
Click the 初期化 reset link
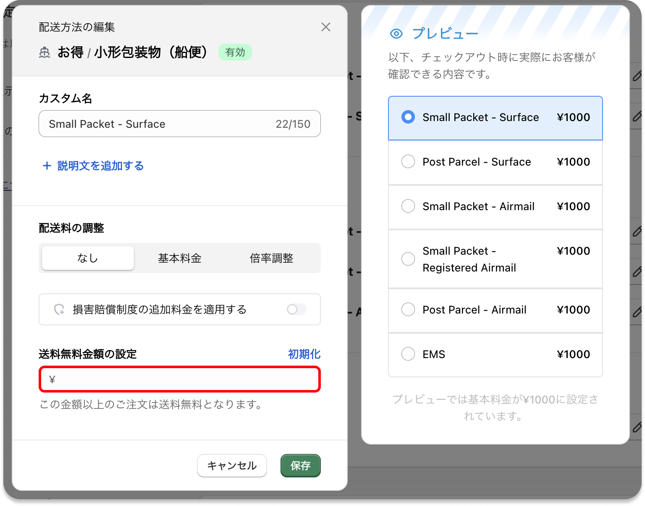(x=304, y=354)
